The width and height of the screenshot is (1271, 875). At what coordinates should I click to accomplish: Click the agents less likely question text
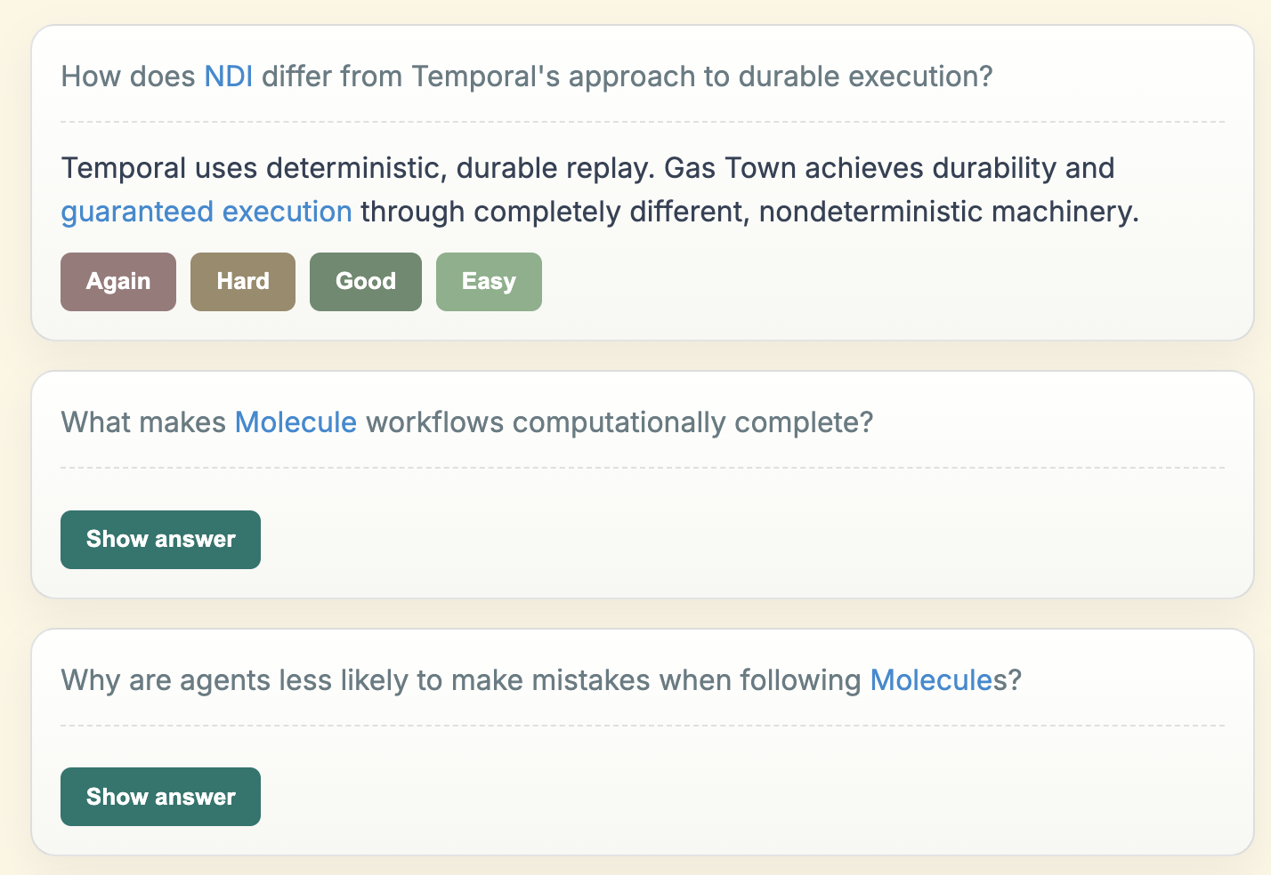point(541,680)
